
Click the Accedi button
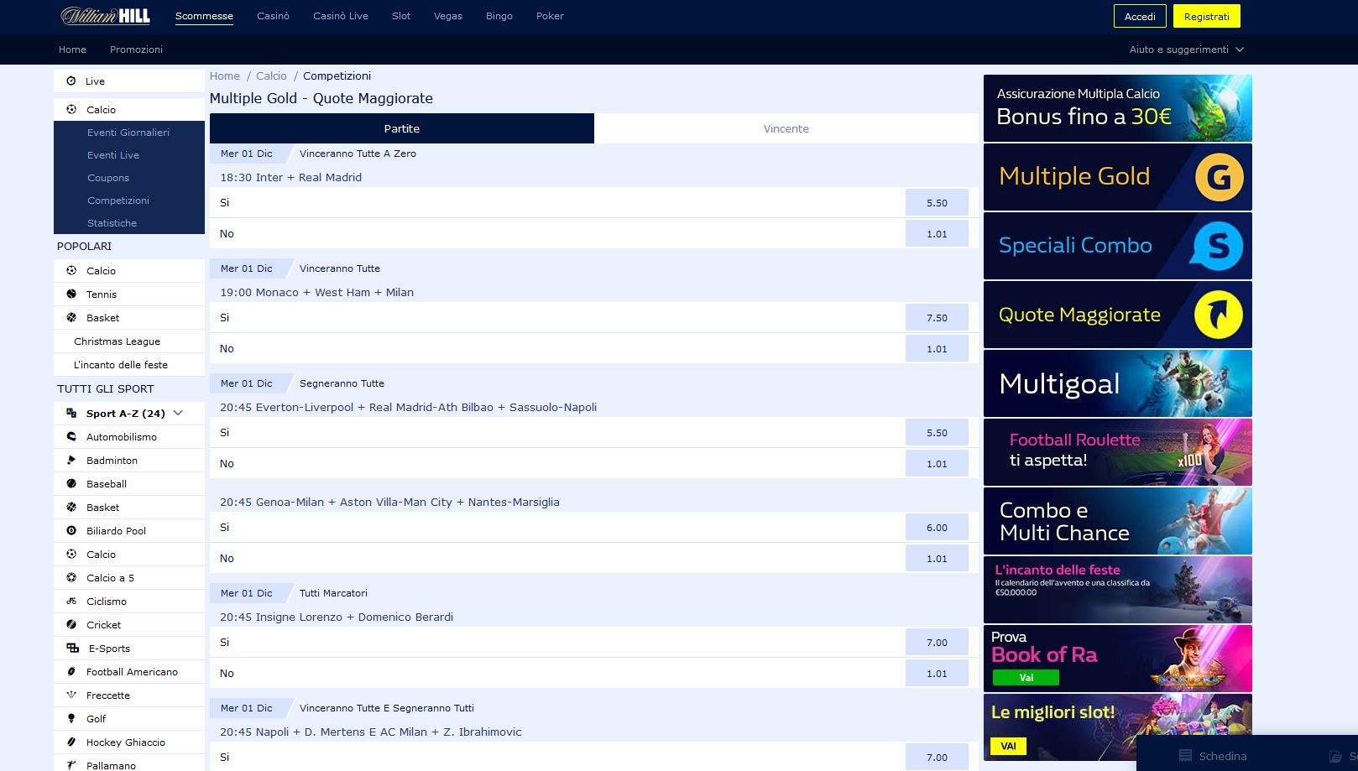(x=1140, y=16)
